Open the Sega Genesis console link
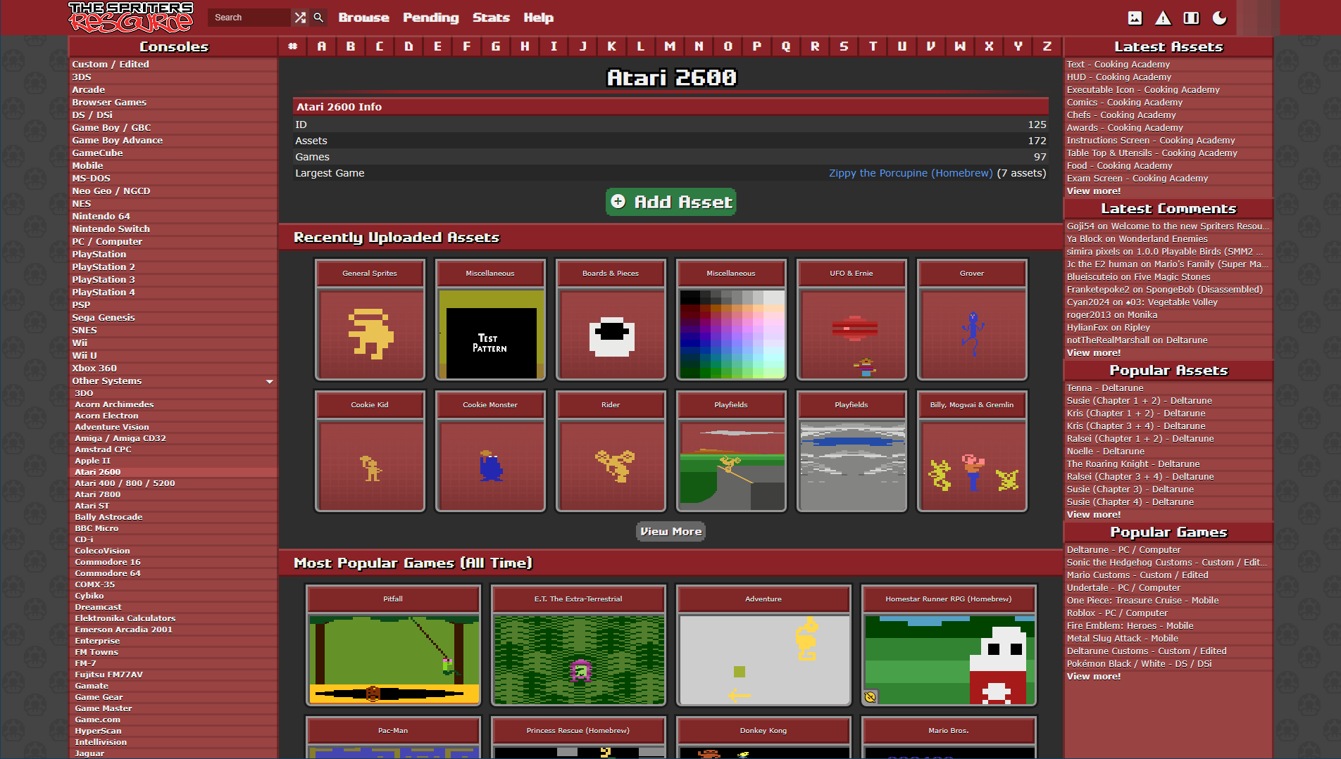Screen dimensions: 1341x759 click(104, 317)
